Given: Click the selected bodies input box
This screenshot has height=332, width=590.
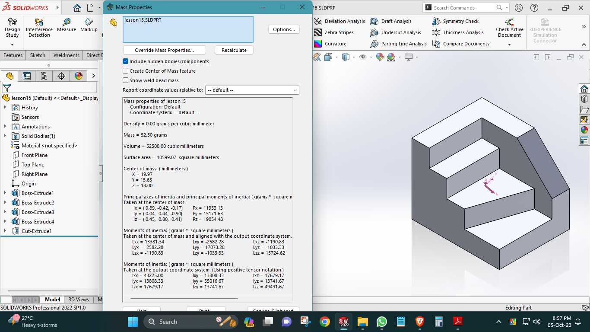Looking at the screenshot, I should 188,29.
